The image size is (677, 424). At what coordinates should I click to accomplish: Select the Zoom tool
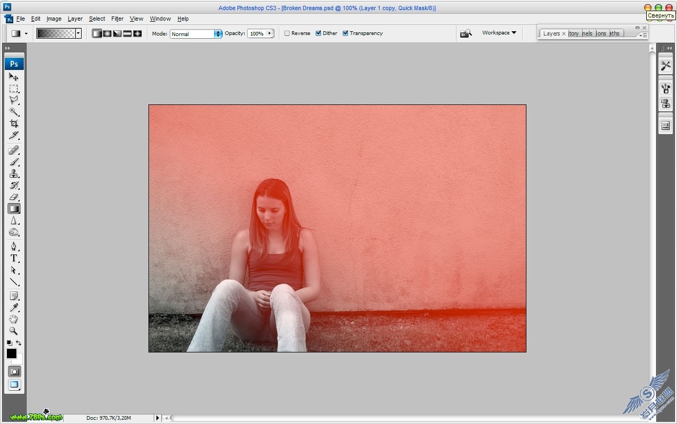coord(14,331)
